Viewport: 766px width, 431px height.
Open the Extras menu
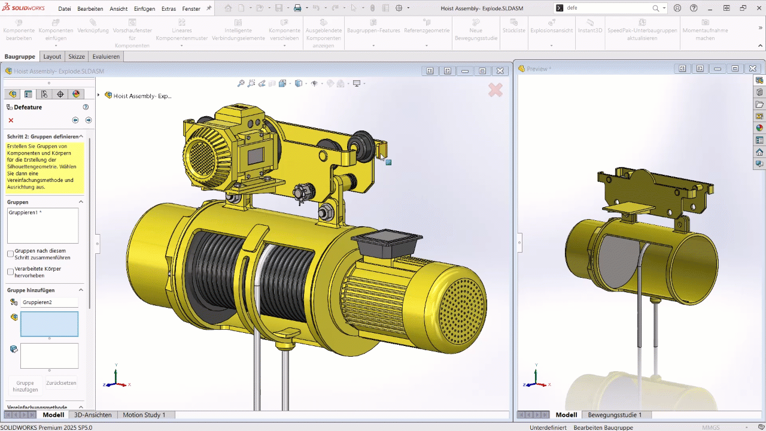[x=168, y=8]
